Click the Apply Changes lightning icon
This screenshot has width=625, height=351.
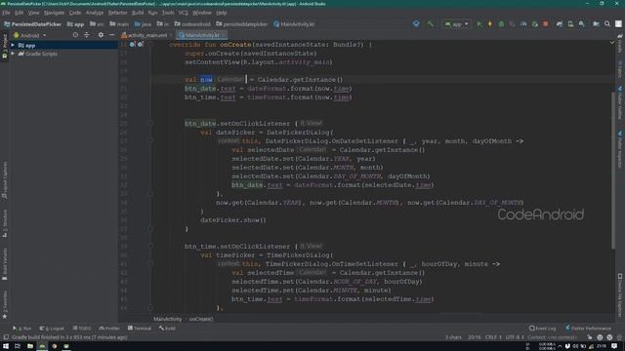click(490, 24)
